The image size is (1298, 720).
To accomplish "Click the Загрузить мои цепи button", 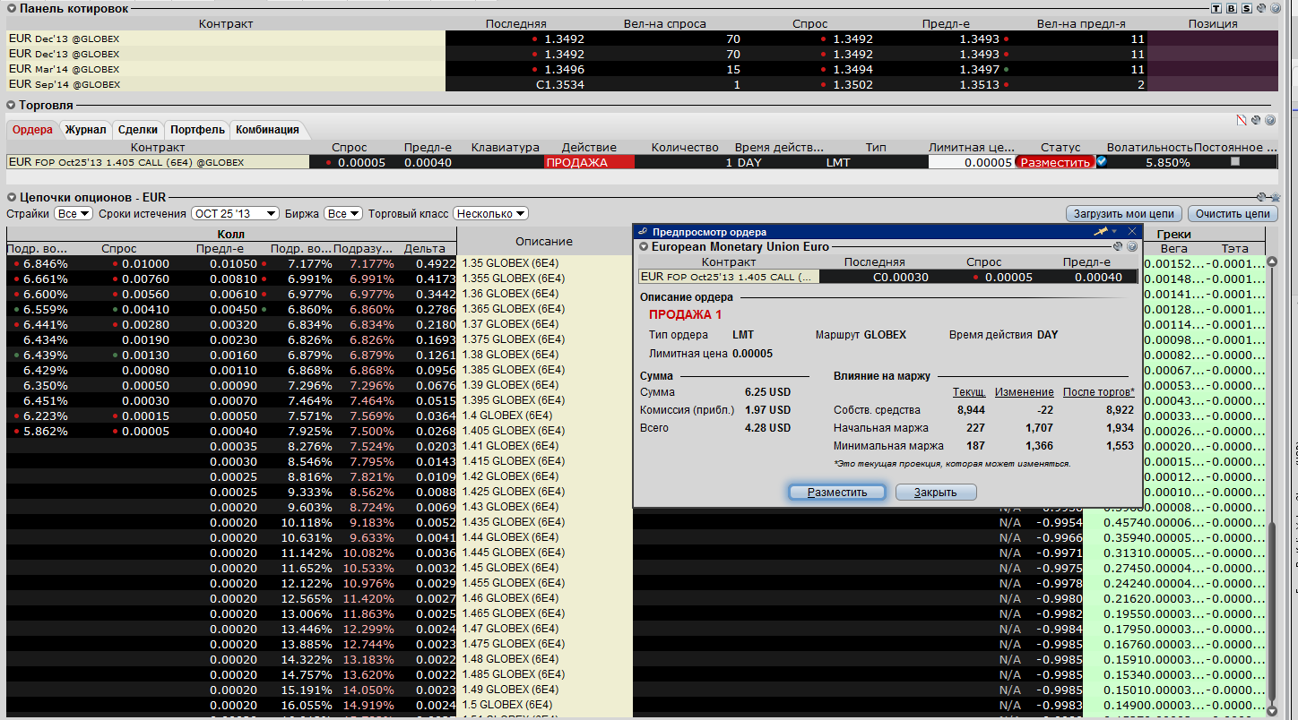I will 1123,214.
